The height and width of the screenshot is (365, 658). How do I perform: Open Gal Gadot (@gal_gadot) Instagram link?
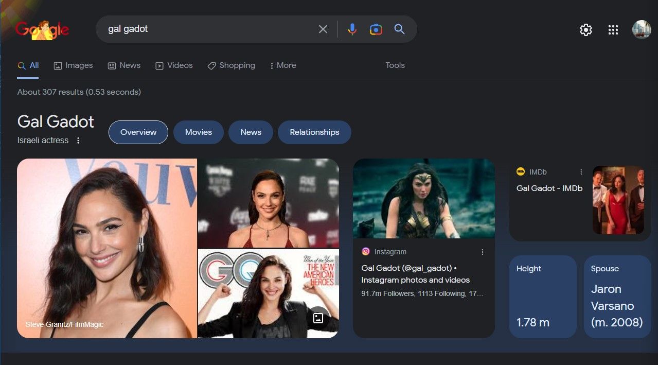click(416, 274)
